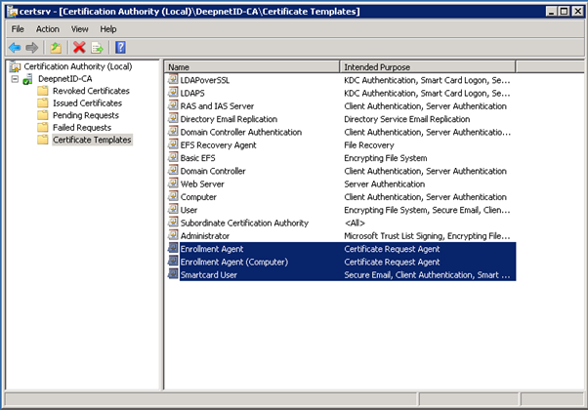Click the DeepnetID-CA server icon

click(27, 79)
